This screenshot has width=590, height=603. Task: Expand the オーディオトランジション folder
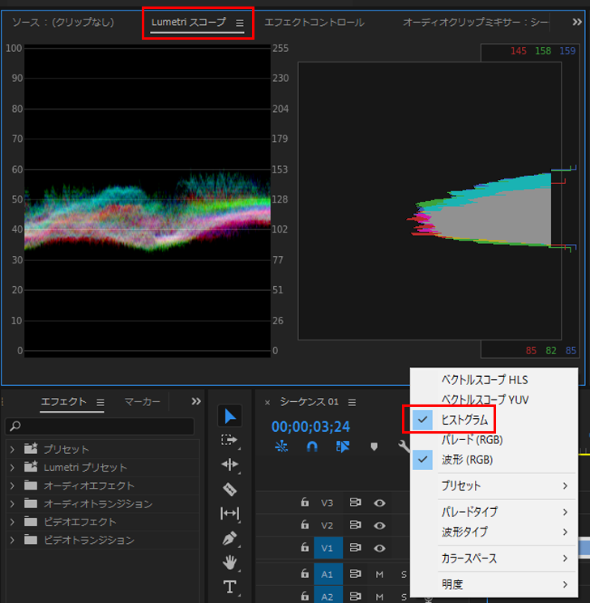(12, 504)
